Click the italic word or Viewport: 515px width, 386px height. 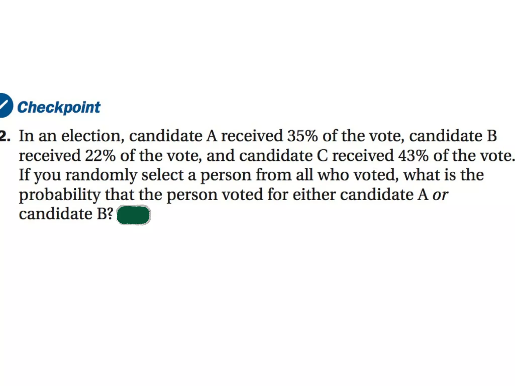coord(440,195)
